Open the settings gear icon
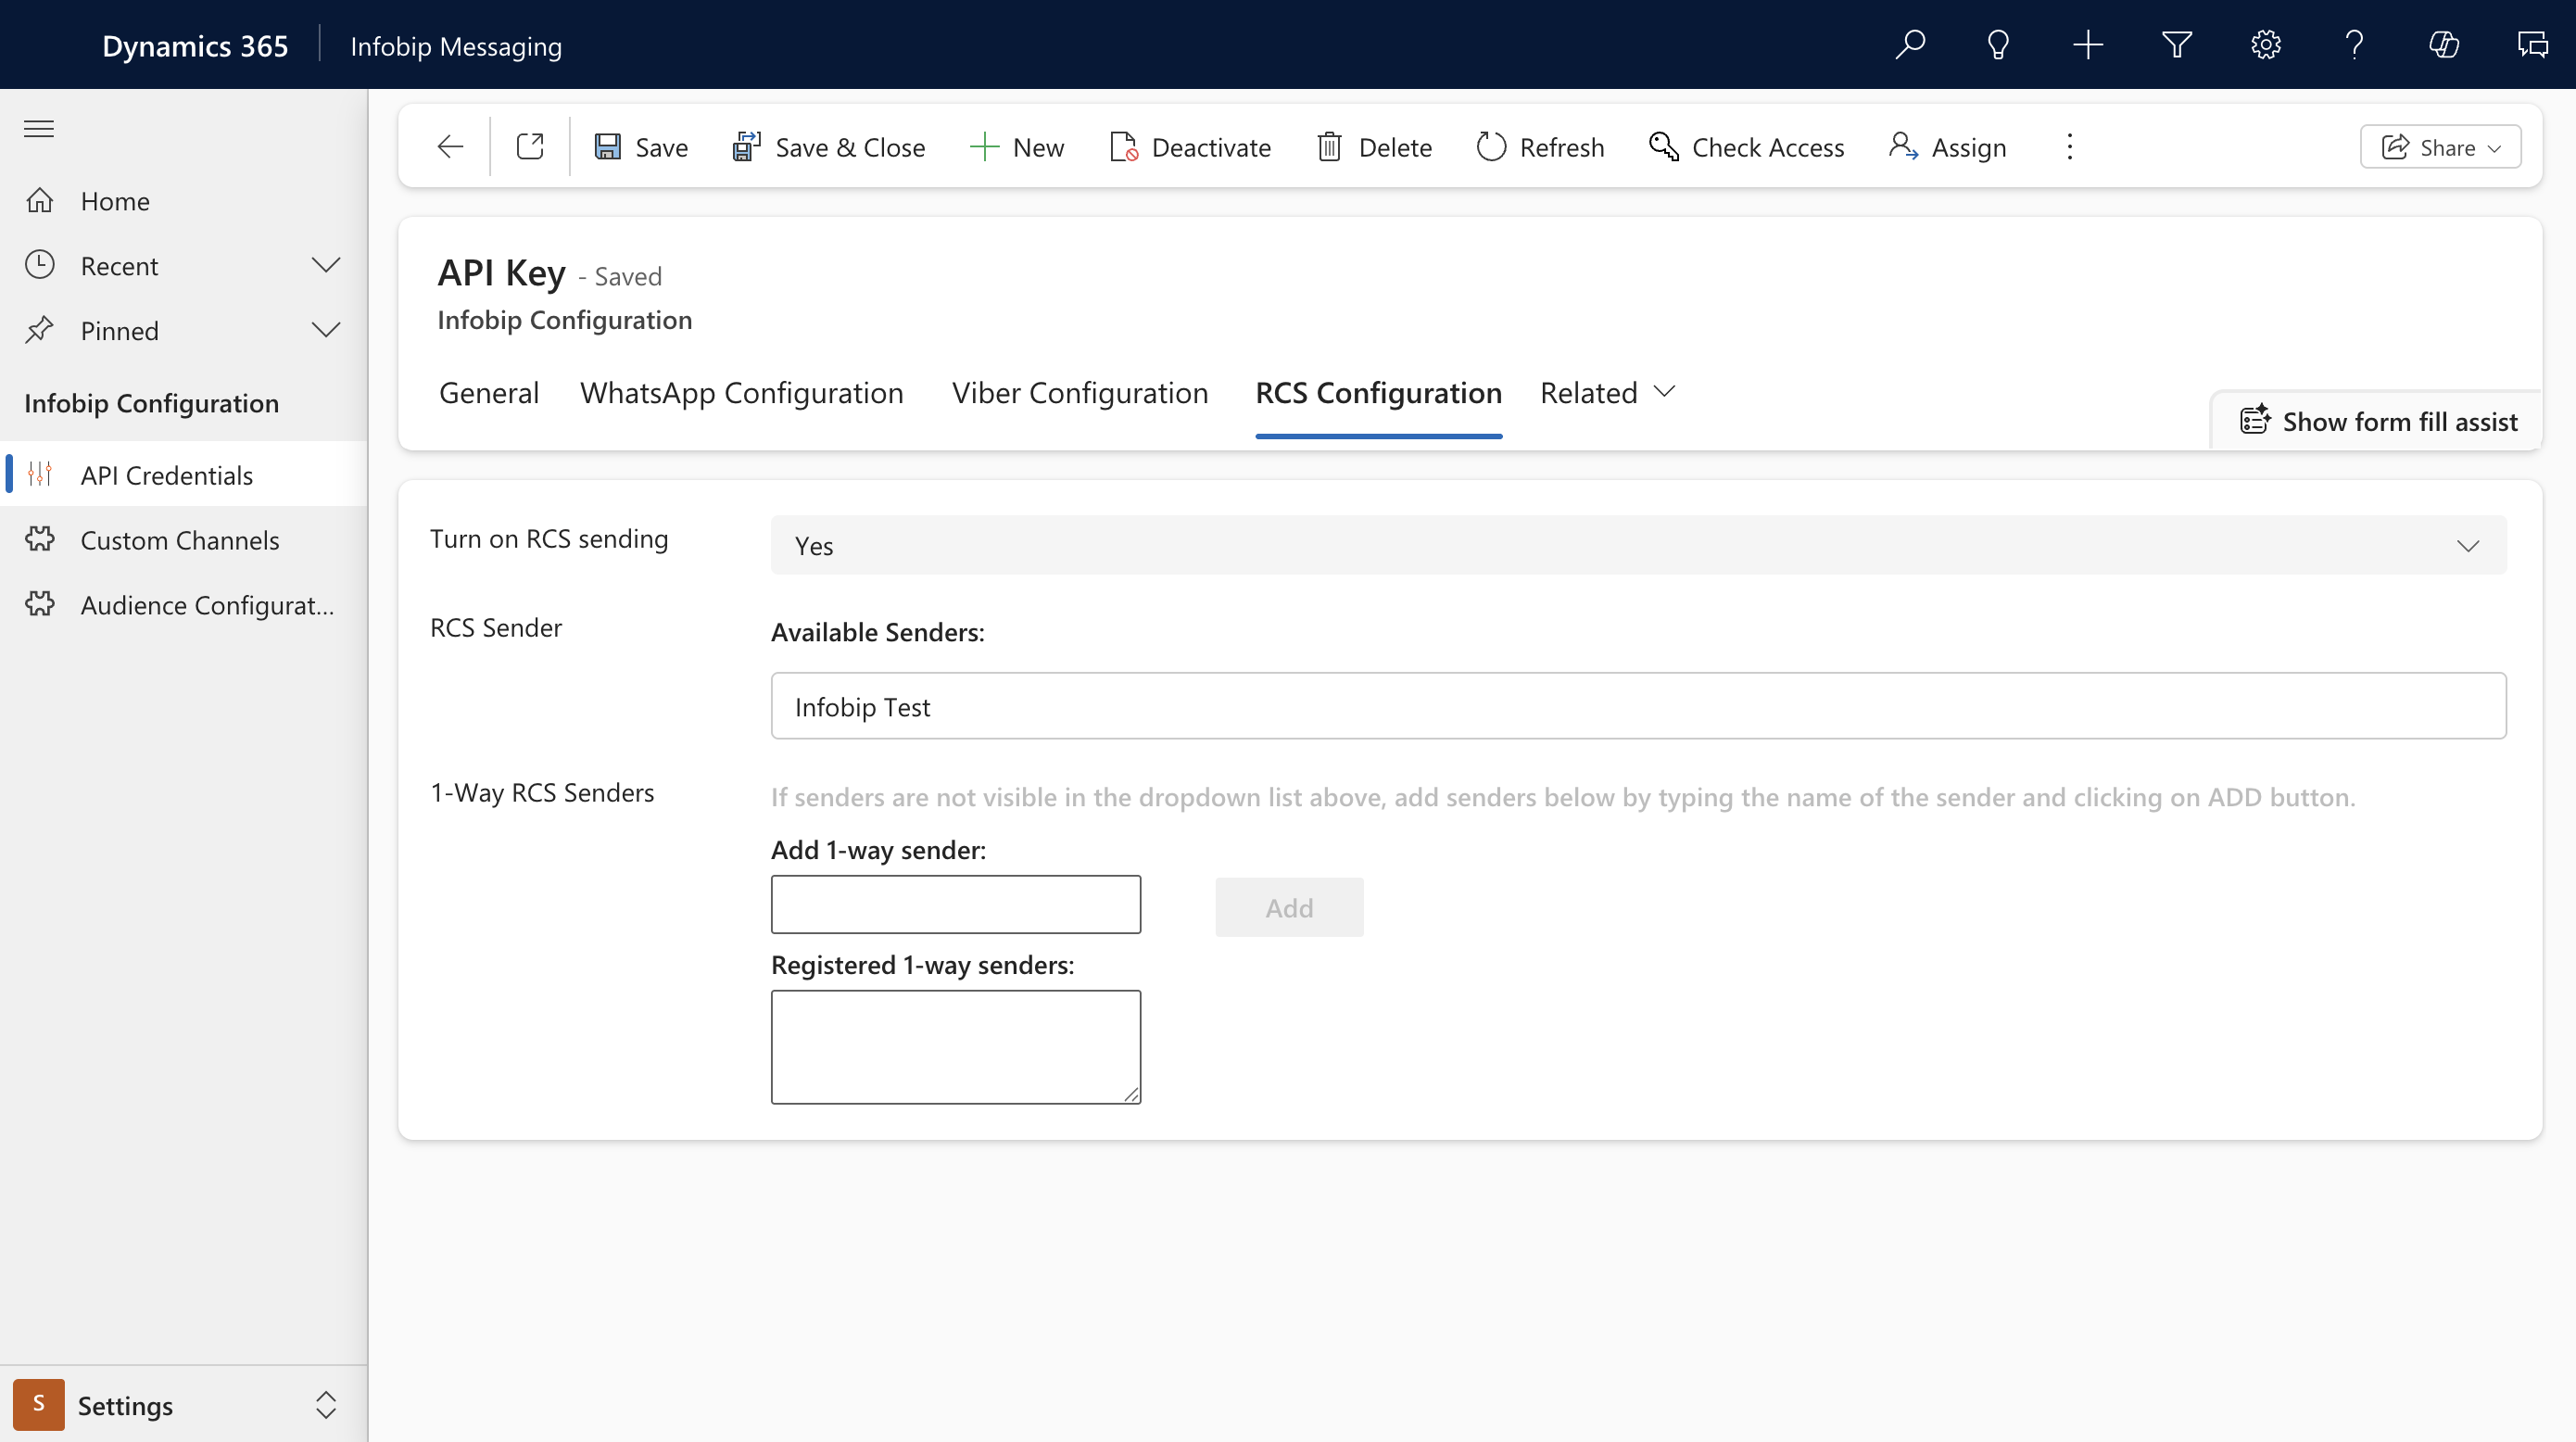 (x=2266, y=45)
